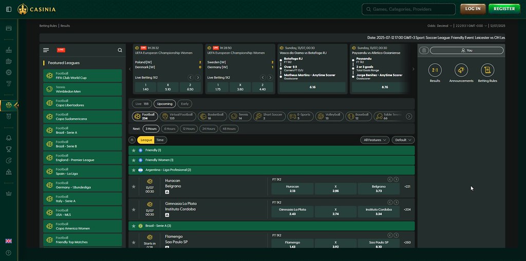Show more sports with the category arrow
This screenshot has height=261, width=526.
409,117
